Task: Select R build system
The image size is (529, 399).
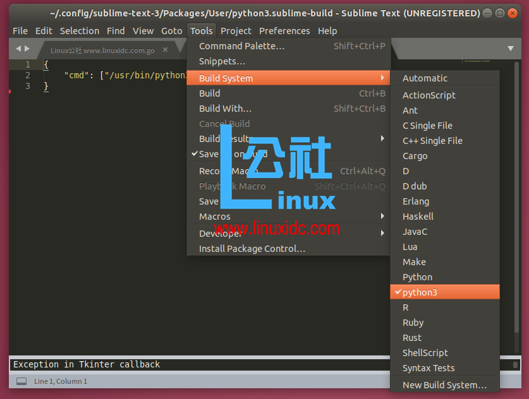Action: tap(445, 307)
